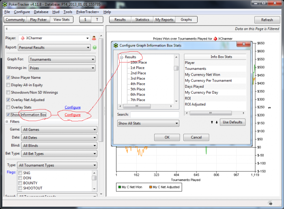Open the All Tournament Types dropdown
This screenshot has height=209, width=284.
click(x=57, y=165)
